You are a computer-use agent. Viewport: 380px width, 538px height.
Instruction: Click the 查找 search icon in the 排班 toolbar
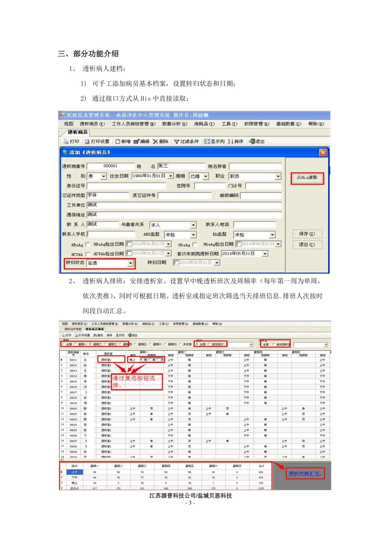(98, 335)
